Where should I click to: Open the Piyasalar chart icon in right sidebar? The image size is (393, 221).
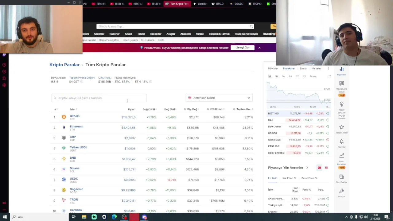341,69
